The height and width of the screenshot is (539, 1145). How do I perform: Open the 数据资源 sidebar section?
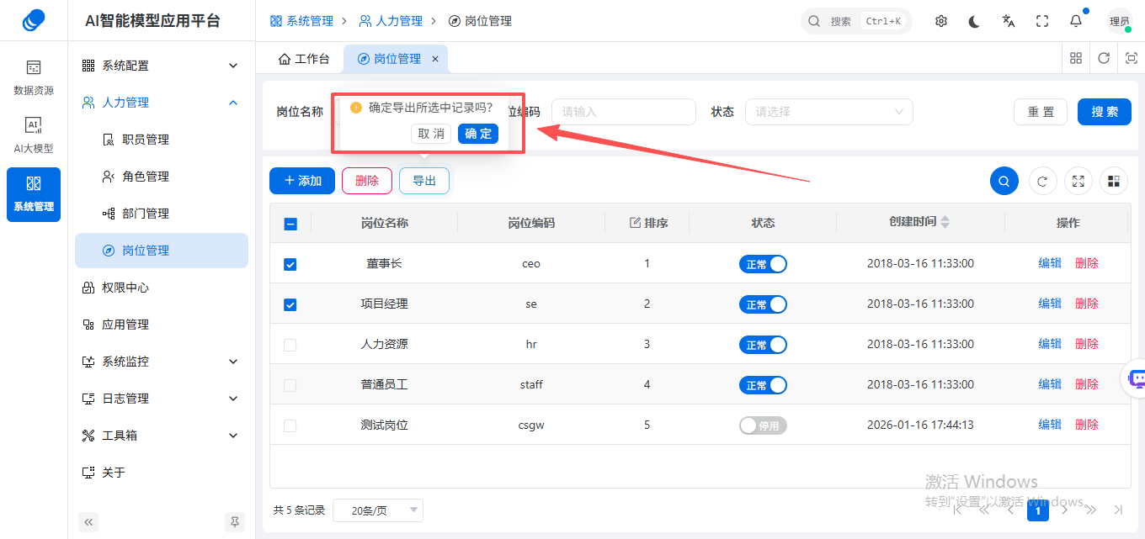(x=34, y=78)
